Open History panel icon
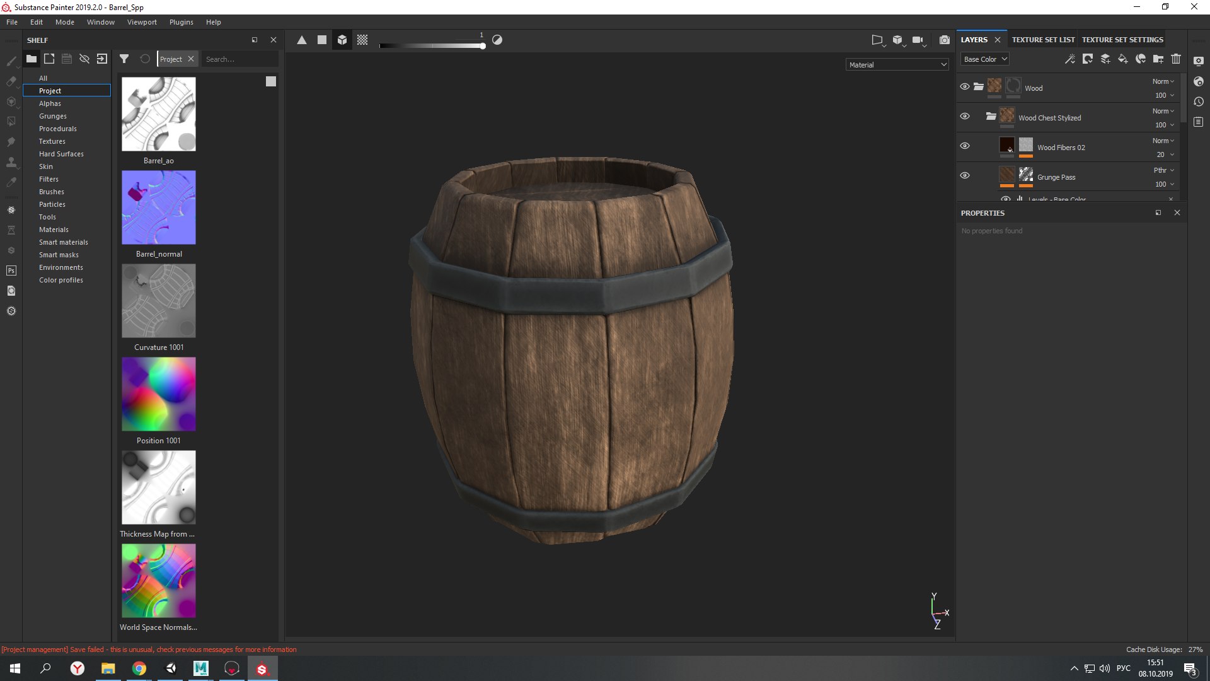The width and height of the screenshot is (1210, 681). (1199, 102)
